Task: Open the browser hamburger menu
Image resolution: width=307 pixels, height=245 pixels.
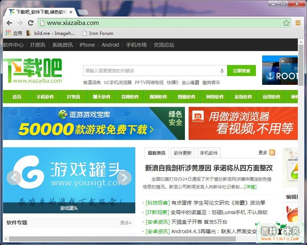Action: click(x=298, y=23)
